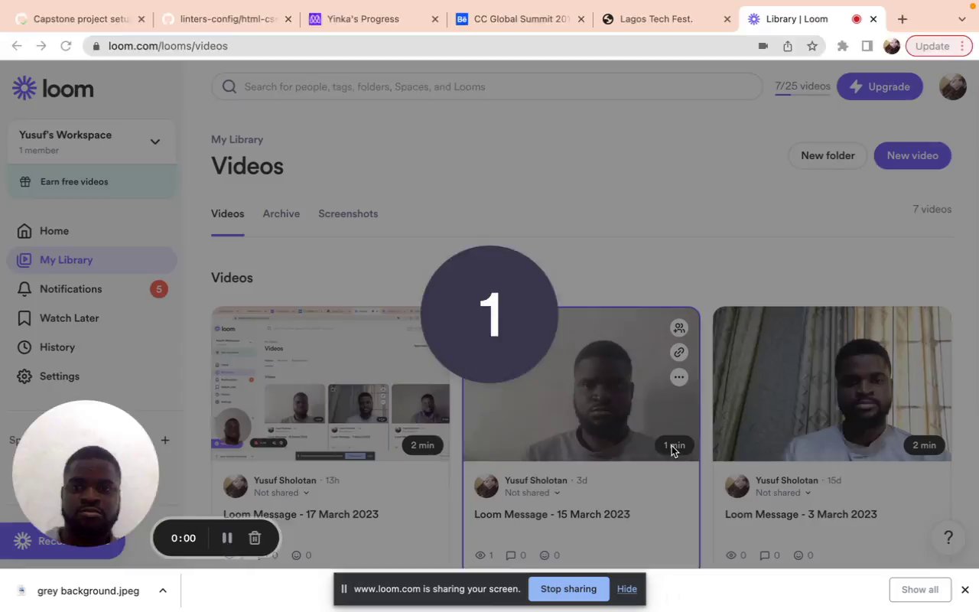Viewport: 979px width, 612px height.
Task: Click reactions emoji icon on 17 March video
Action: point(296,555)
